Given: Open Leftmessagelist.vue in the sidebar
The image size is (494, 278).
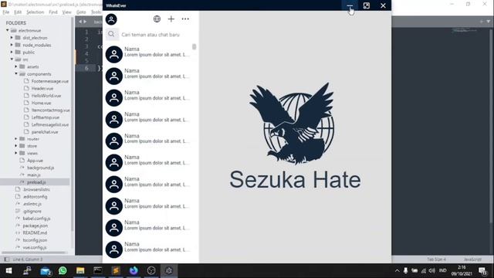Looking at the screenshot, I should pyautogui.click(x=49, y=124).
